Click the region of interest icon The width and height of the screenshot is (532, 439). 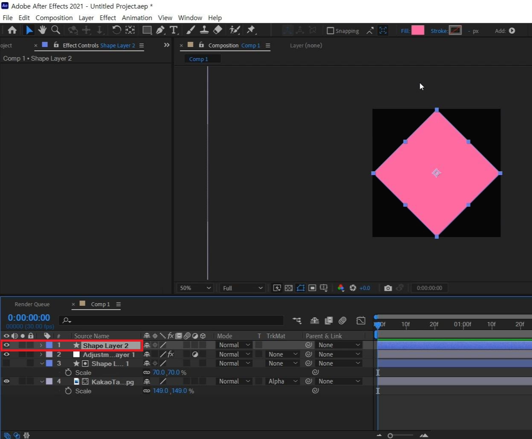tap(312, 288)
